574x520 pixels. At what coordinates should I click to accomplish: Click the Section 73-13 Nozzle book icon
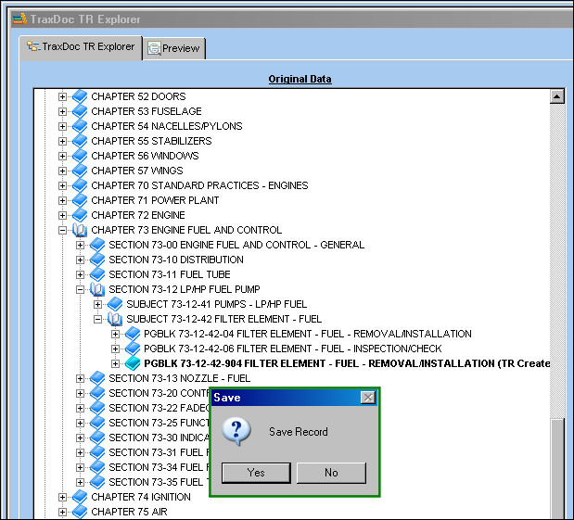97,378
